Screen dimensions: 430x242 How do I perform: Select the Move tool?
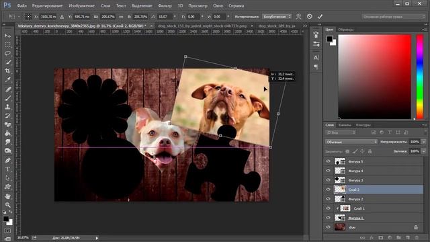point(7,36)
